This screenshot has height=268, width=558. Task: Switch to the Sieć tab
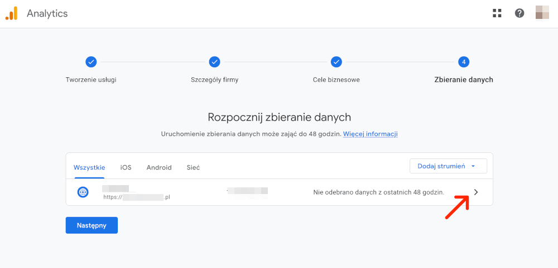(x=193, y=167)
